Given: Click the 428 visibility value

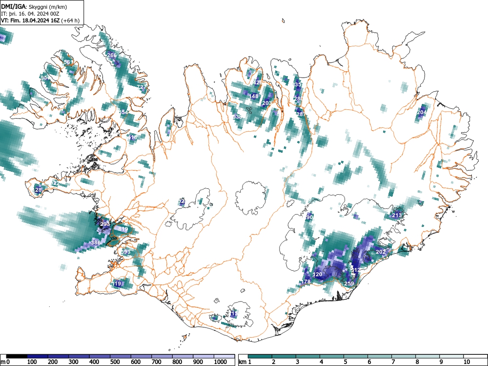Looking at the screenshot, I should [258, 82].
